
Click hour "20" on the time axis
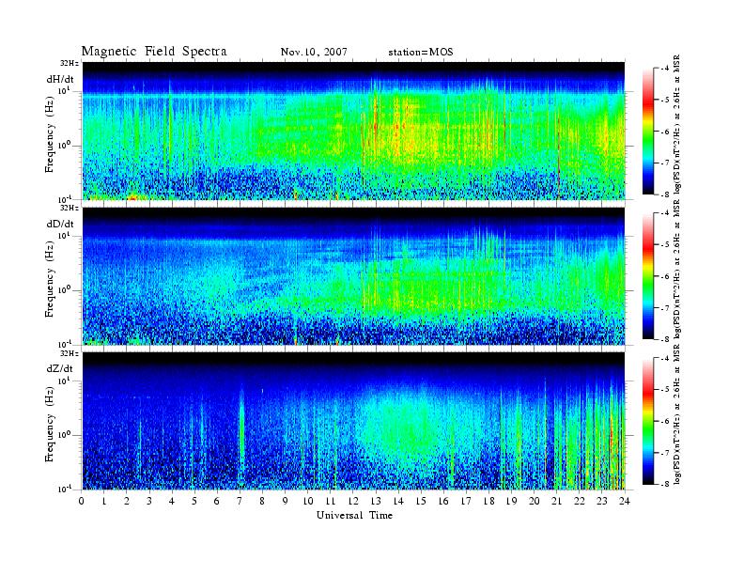coord(534,501)
